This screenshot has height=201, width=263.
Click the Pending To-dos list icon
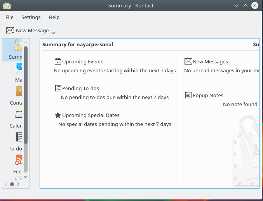pos(58,88)
